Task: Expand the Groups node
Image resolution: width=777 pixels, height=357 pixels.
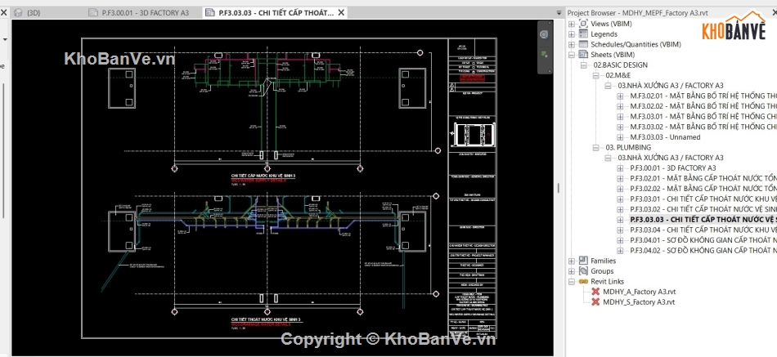Action: (572, 271)
